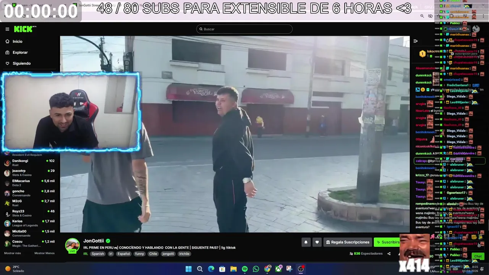
Task: Open Windows taskbar Search
Action: pos(200,269)
